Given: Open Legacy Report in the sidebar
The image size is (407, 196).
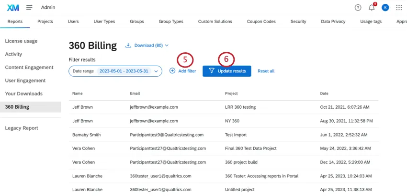Looking at the screenshot, I should 22,128.
